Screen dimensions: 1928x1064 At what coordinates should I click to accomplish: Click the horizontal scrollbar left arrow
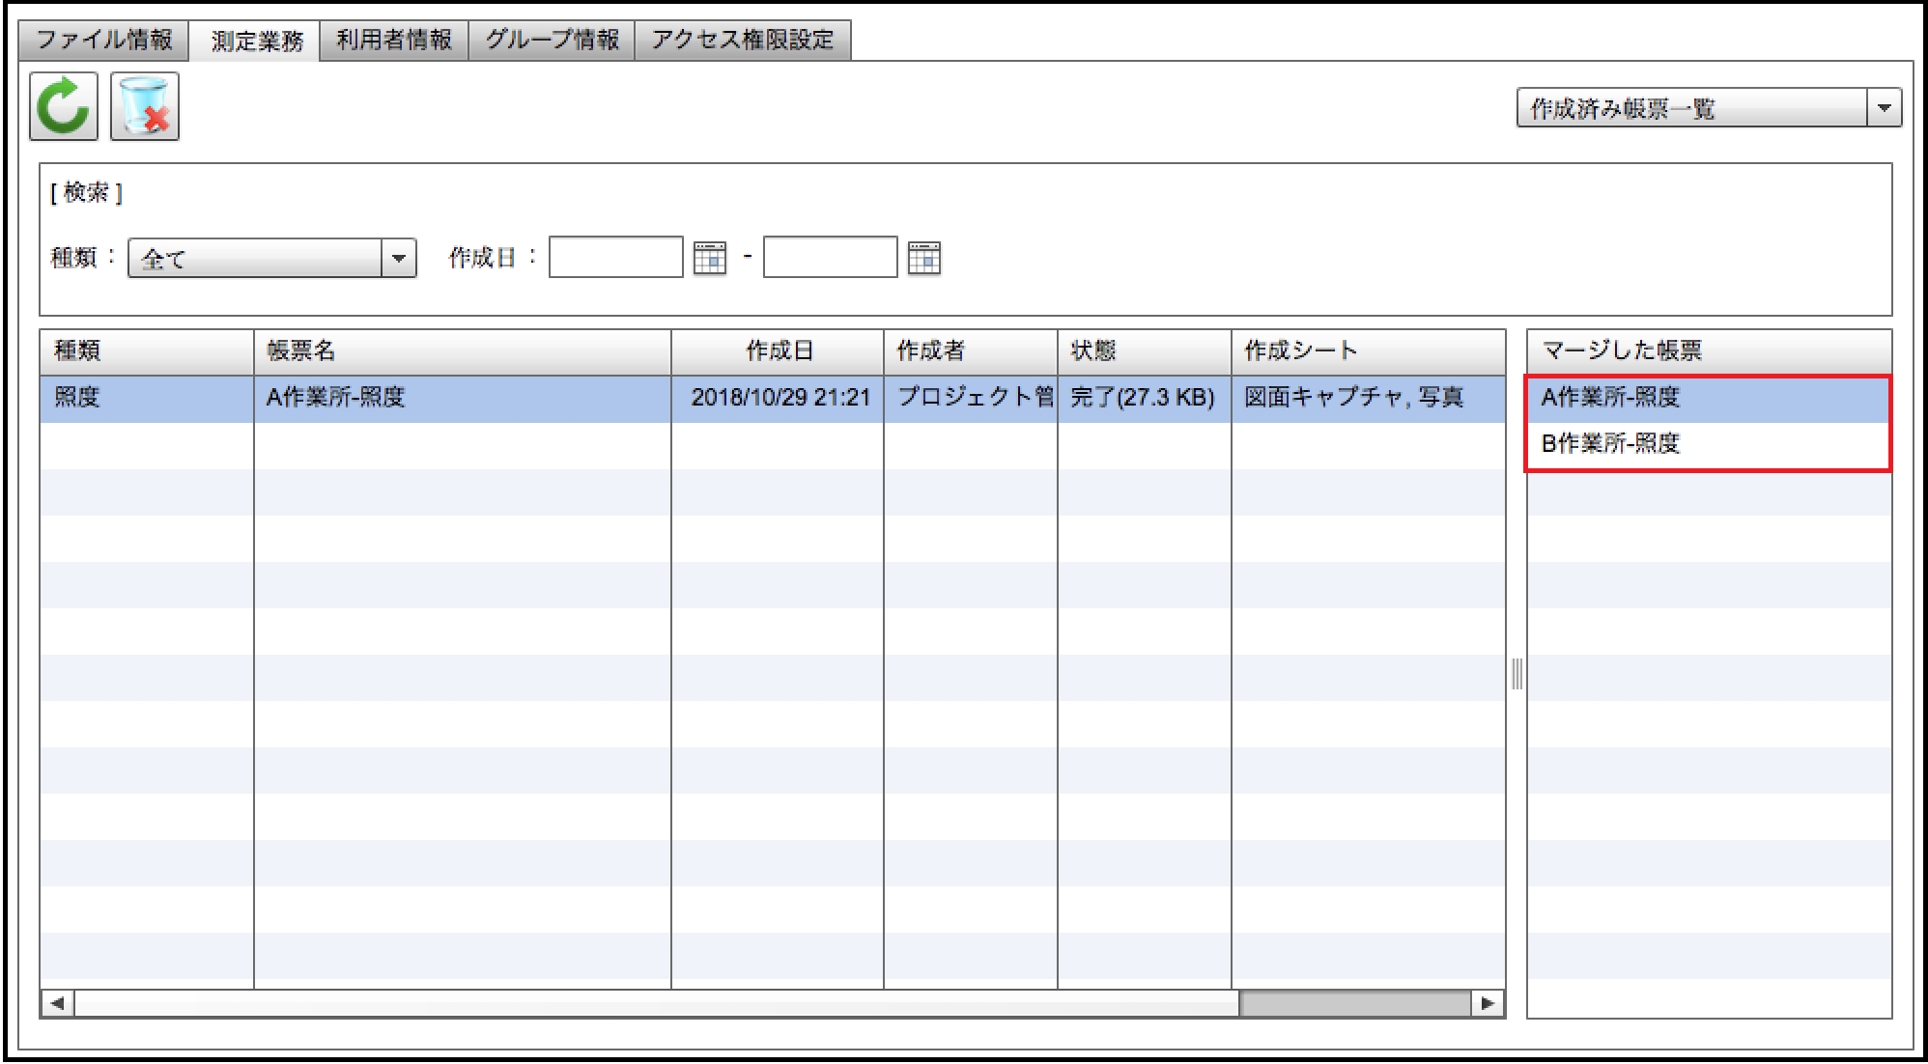coord(58,1003)
